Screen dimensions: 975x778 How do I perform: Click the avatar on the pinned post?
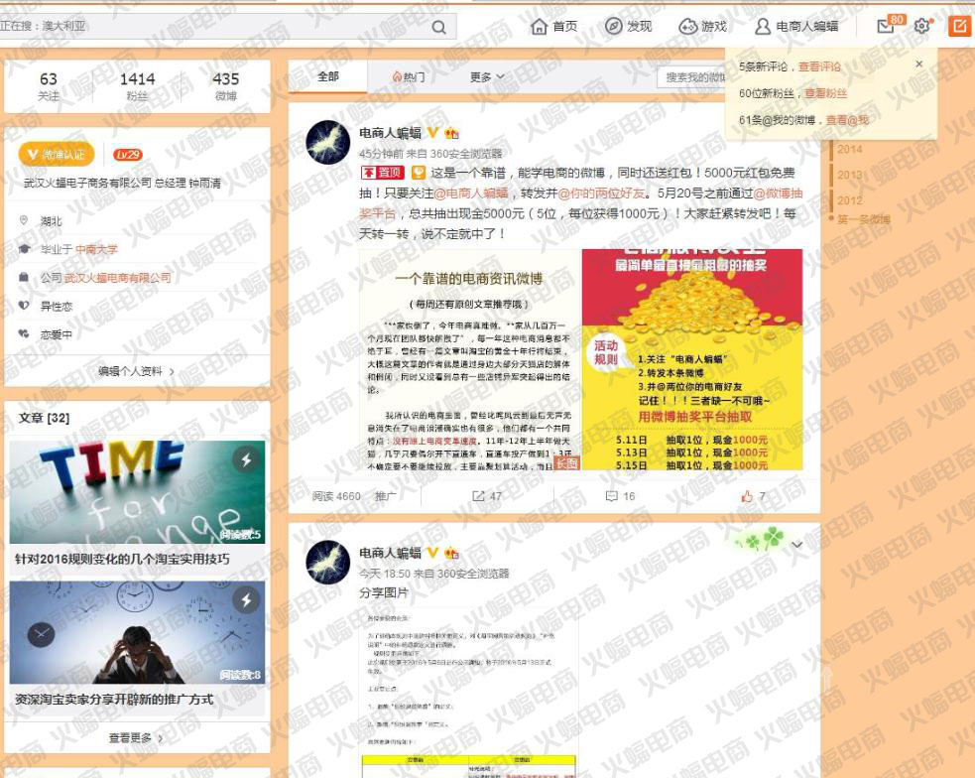(327, 143)
